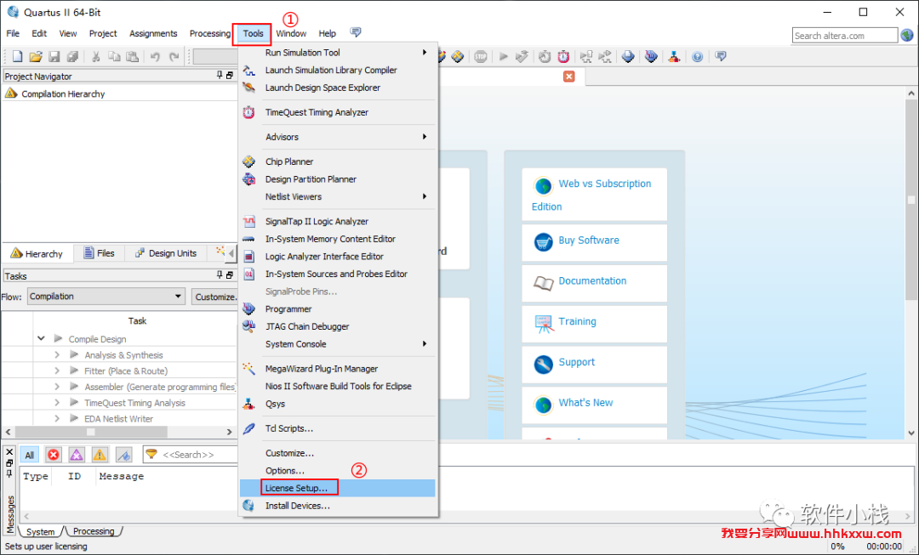This screenshot has width=919, height=555.
Task: Expand the Analysis & Synthesis task
Action: [57, 354]
